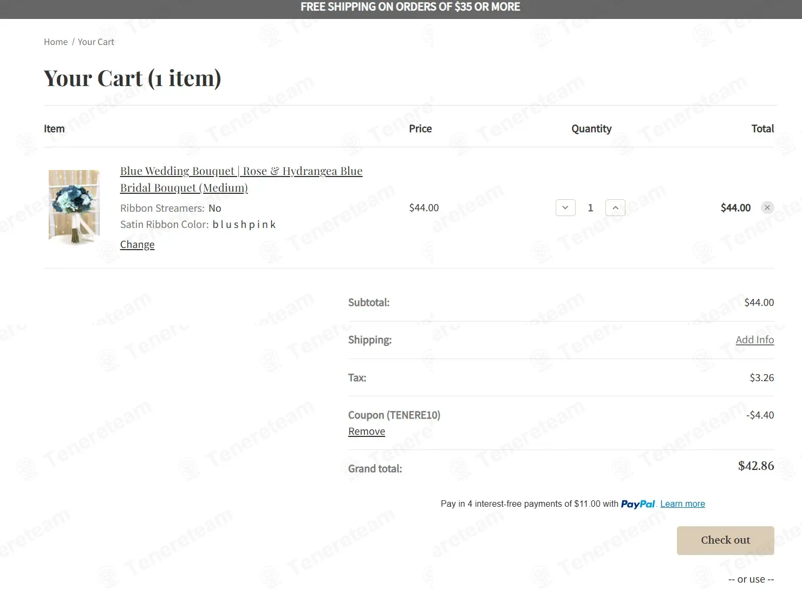Click the Subtotal label

click(x=369, y=302)
